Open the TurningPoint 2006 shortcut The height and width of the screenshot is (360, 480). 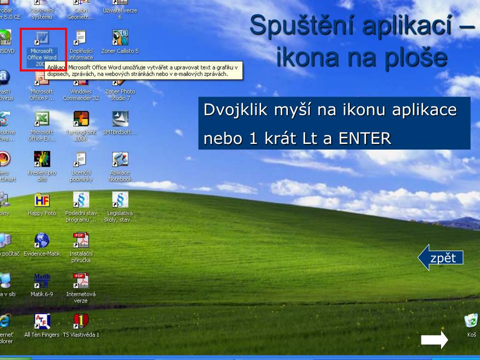81,119
